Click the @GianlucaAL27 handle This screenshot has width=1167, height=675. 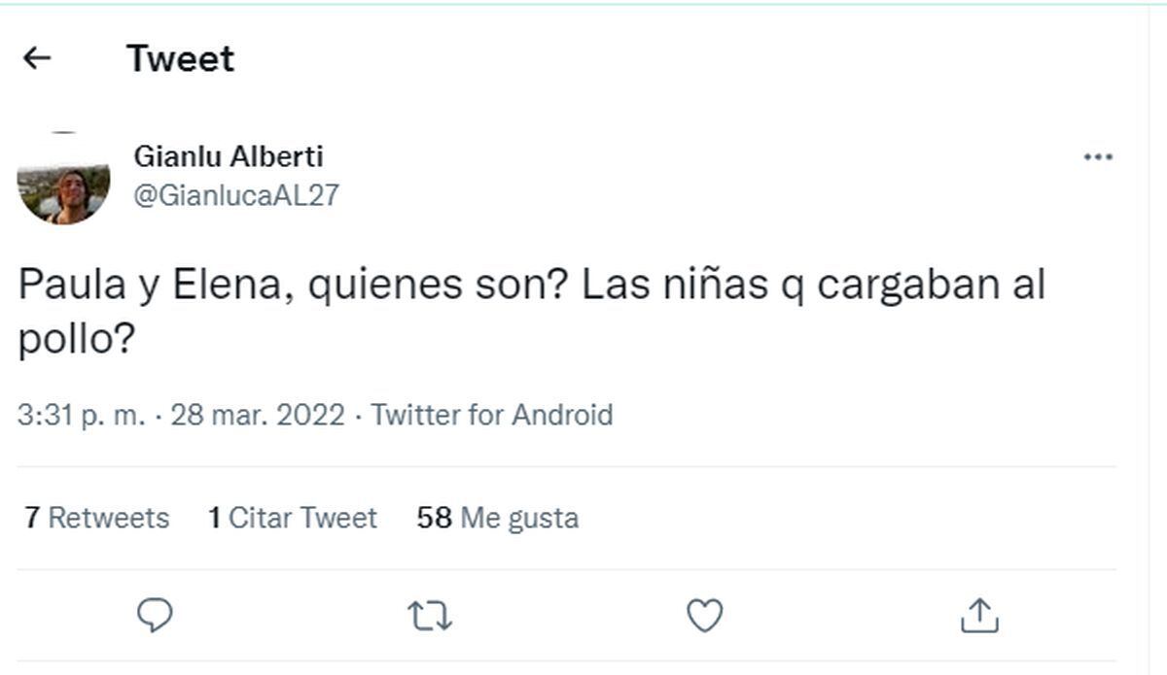pos(235,192)
